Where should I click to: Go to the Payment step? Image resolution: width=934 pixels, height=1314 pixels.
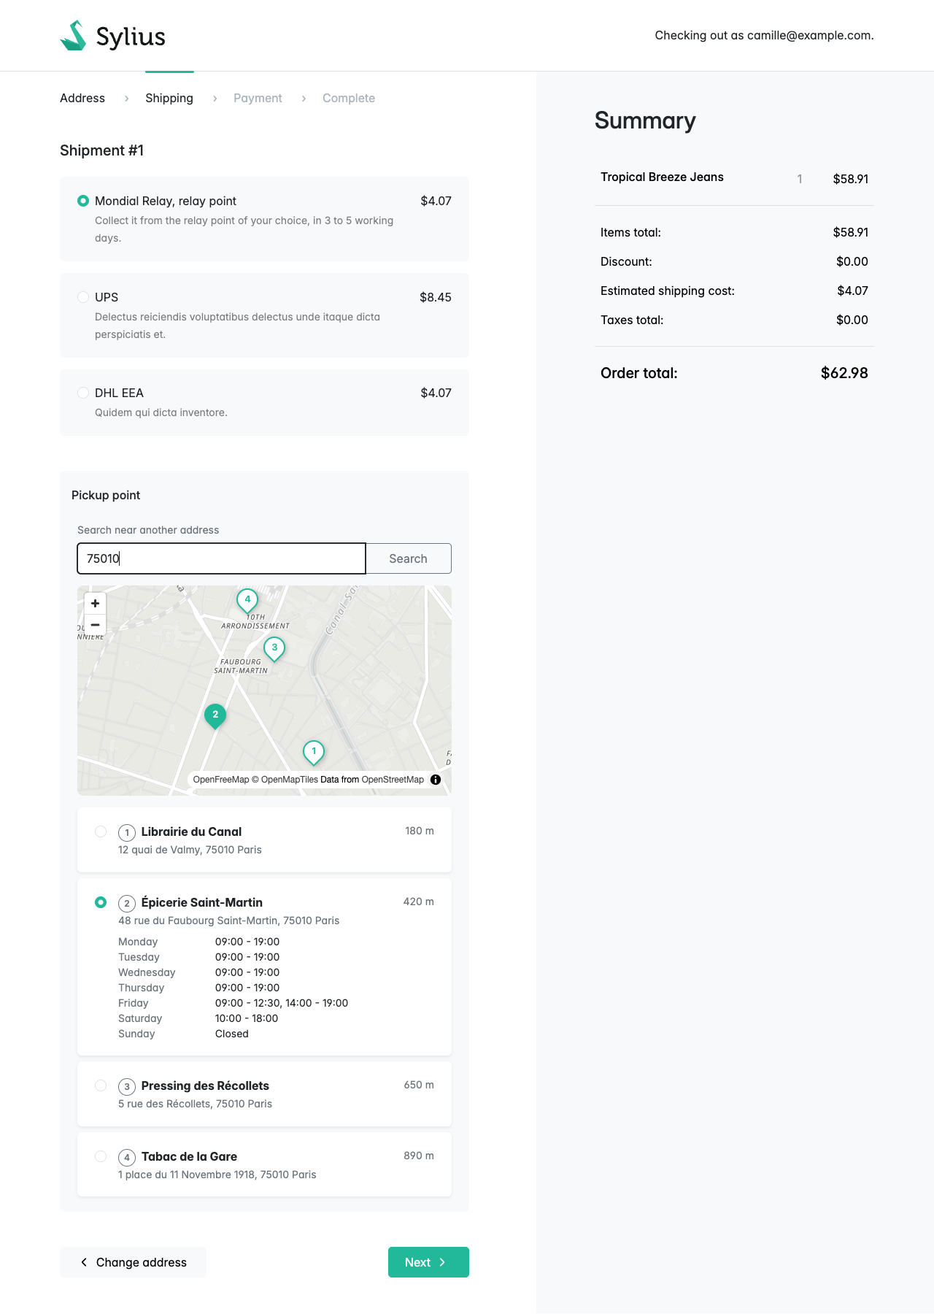pyautogui.click(x=258, y=98)
